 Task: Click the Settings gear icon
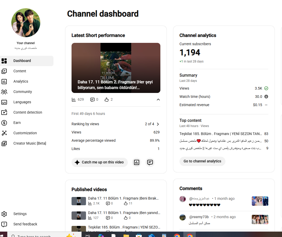tap(4, 214)
